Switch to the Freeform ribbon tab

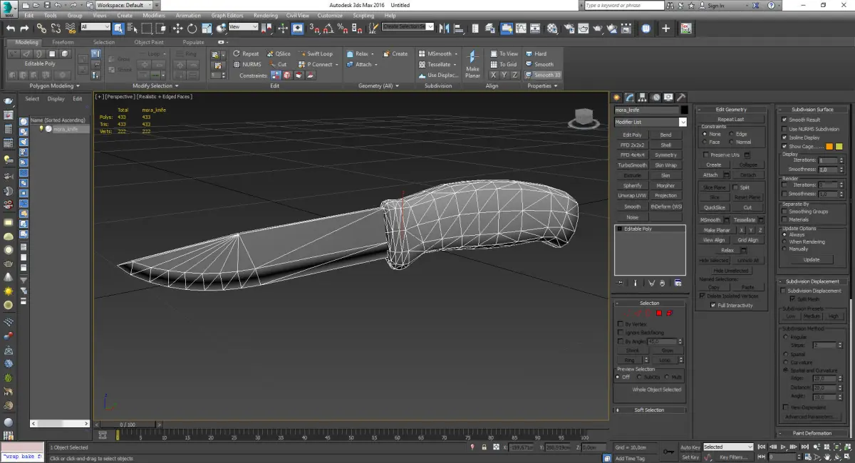point(63,42)
